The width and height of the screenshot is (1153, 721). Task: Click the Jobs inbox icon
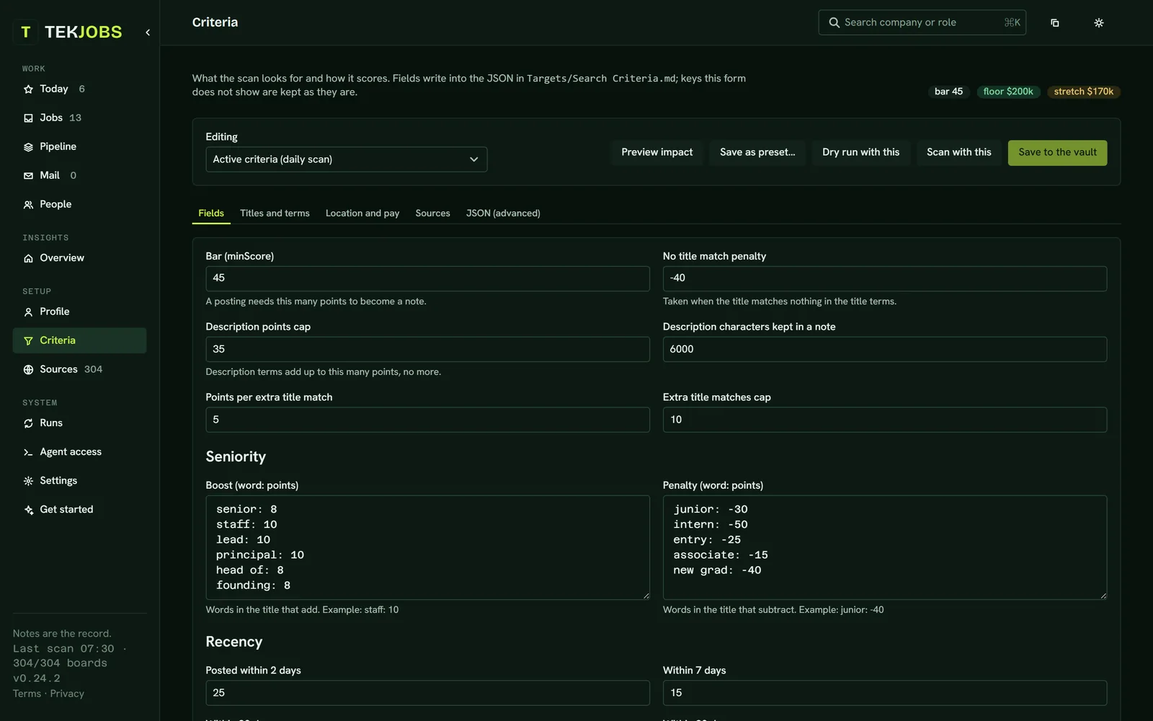click(28, 118)
